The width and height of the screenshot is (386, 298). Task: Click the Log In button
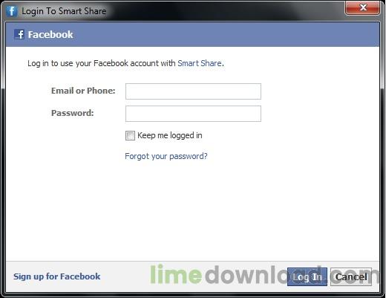point(307,276)
